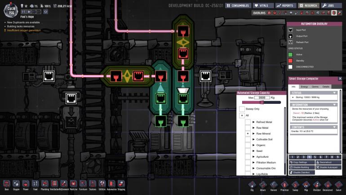Switch to the Energy tab
This screenshot has width=346, height=195.
pyautogui.click(x=304, y=87)
